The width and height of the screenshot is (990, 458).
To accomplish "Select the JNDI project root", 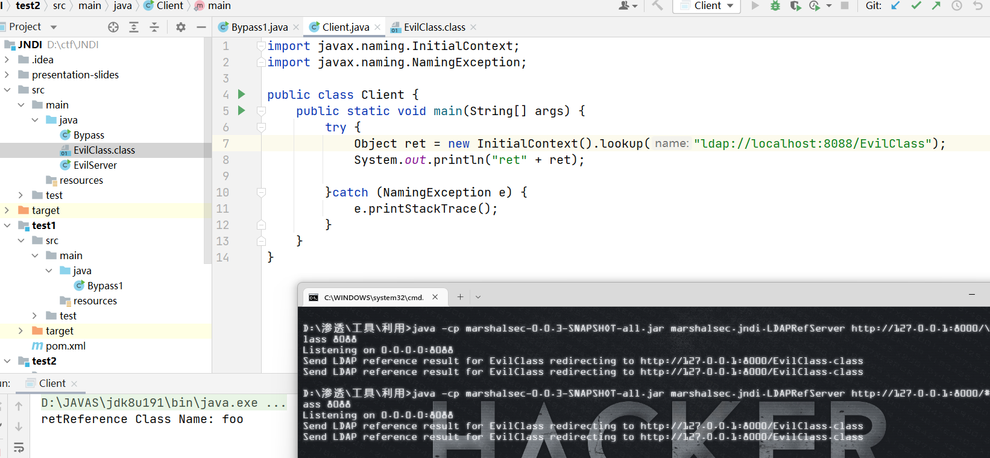I will point(30,45).
